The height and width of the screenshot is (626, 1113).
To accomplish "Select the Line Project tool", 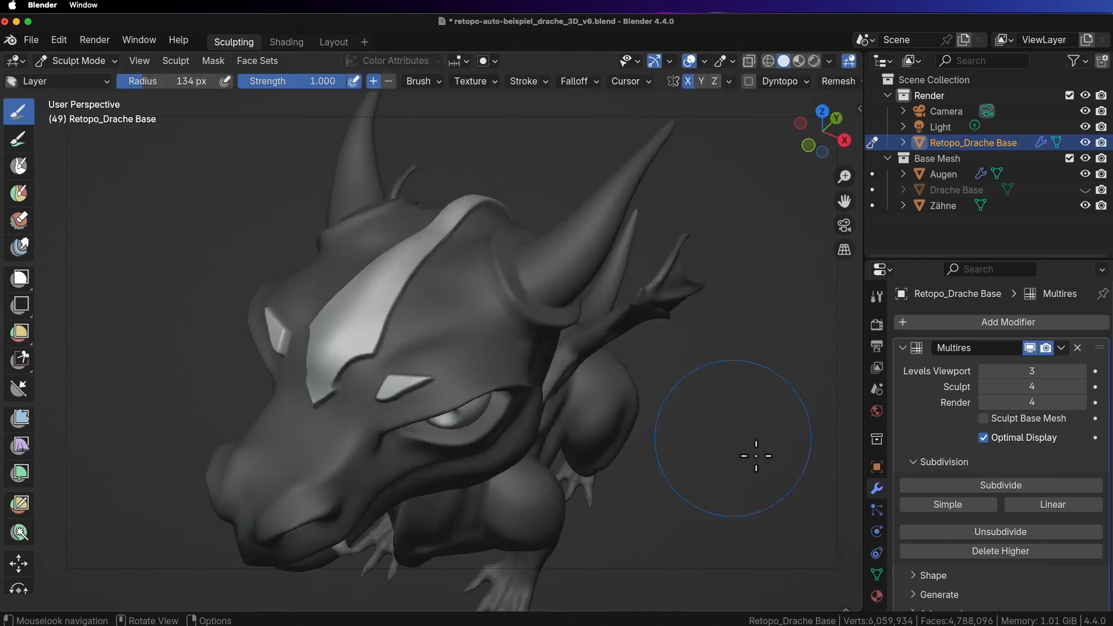I will point(19,388).
